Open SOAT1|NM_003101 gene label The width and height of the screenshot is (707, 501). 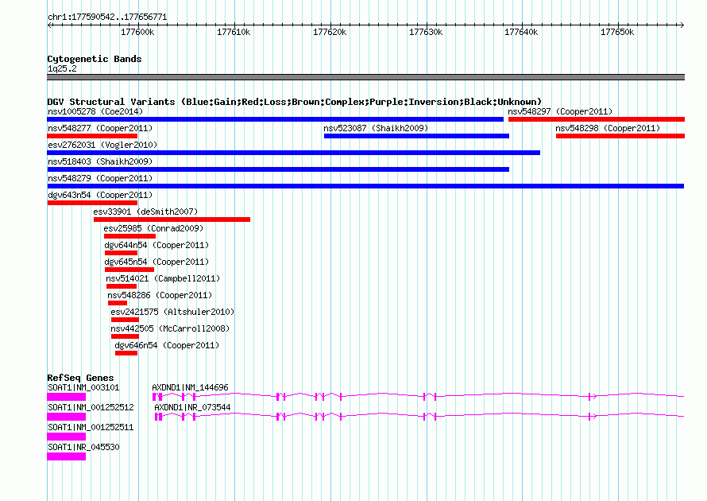pos(83,388)
